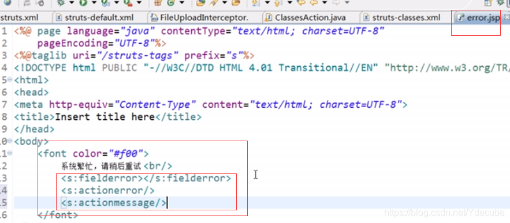510x223 pixels.
Task: Click the Search flashlight icon
Action: click(213, 3)
